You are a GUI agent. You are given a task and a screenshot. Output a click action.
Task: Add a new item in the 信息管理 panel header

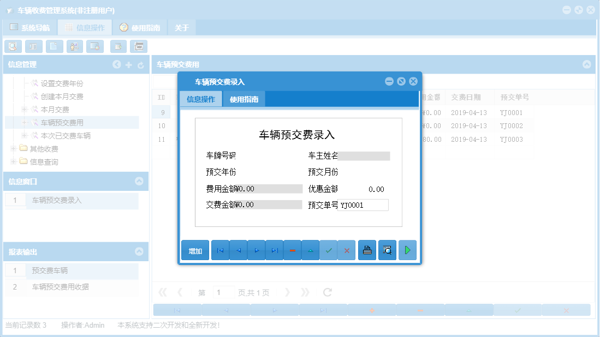129,64
